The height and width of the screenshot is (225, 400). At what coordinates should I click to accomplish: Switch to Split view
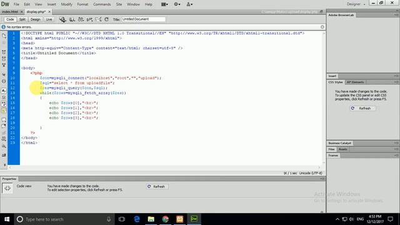tap(22, 19)
